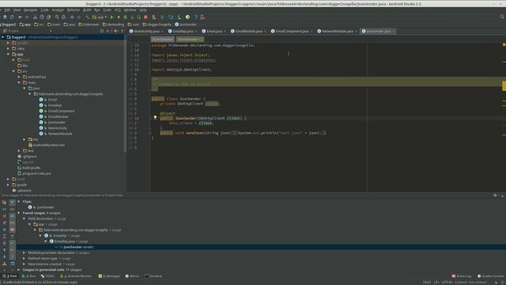This screenshot has width=506, height=285.
Task: Expand New instance creation usages
Action: (25, 264)
